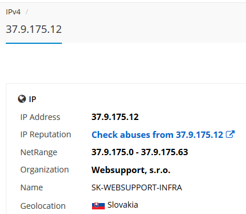This screenshot has height=214, width=246.
Task: Open Check abuses from 37.9.175.12 link
Action: coord(157,134)
